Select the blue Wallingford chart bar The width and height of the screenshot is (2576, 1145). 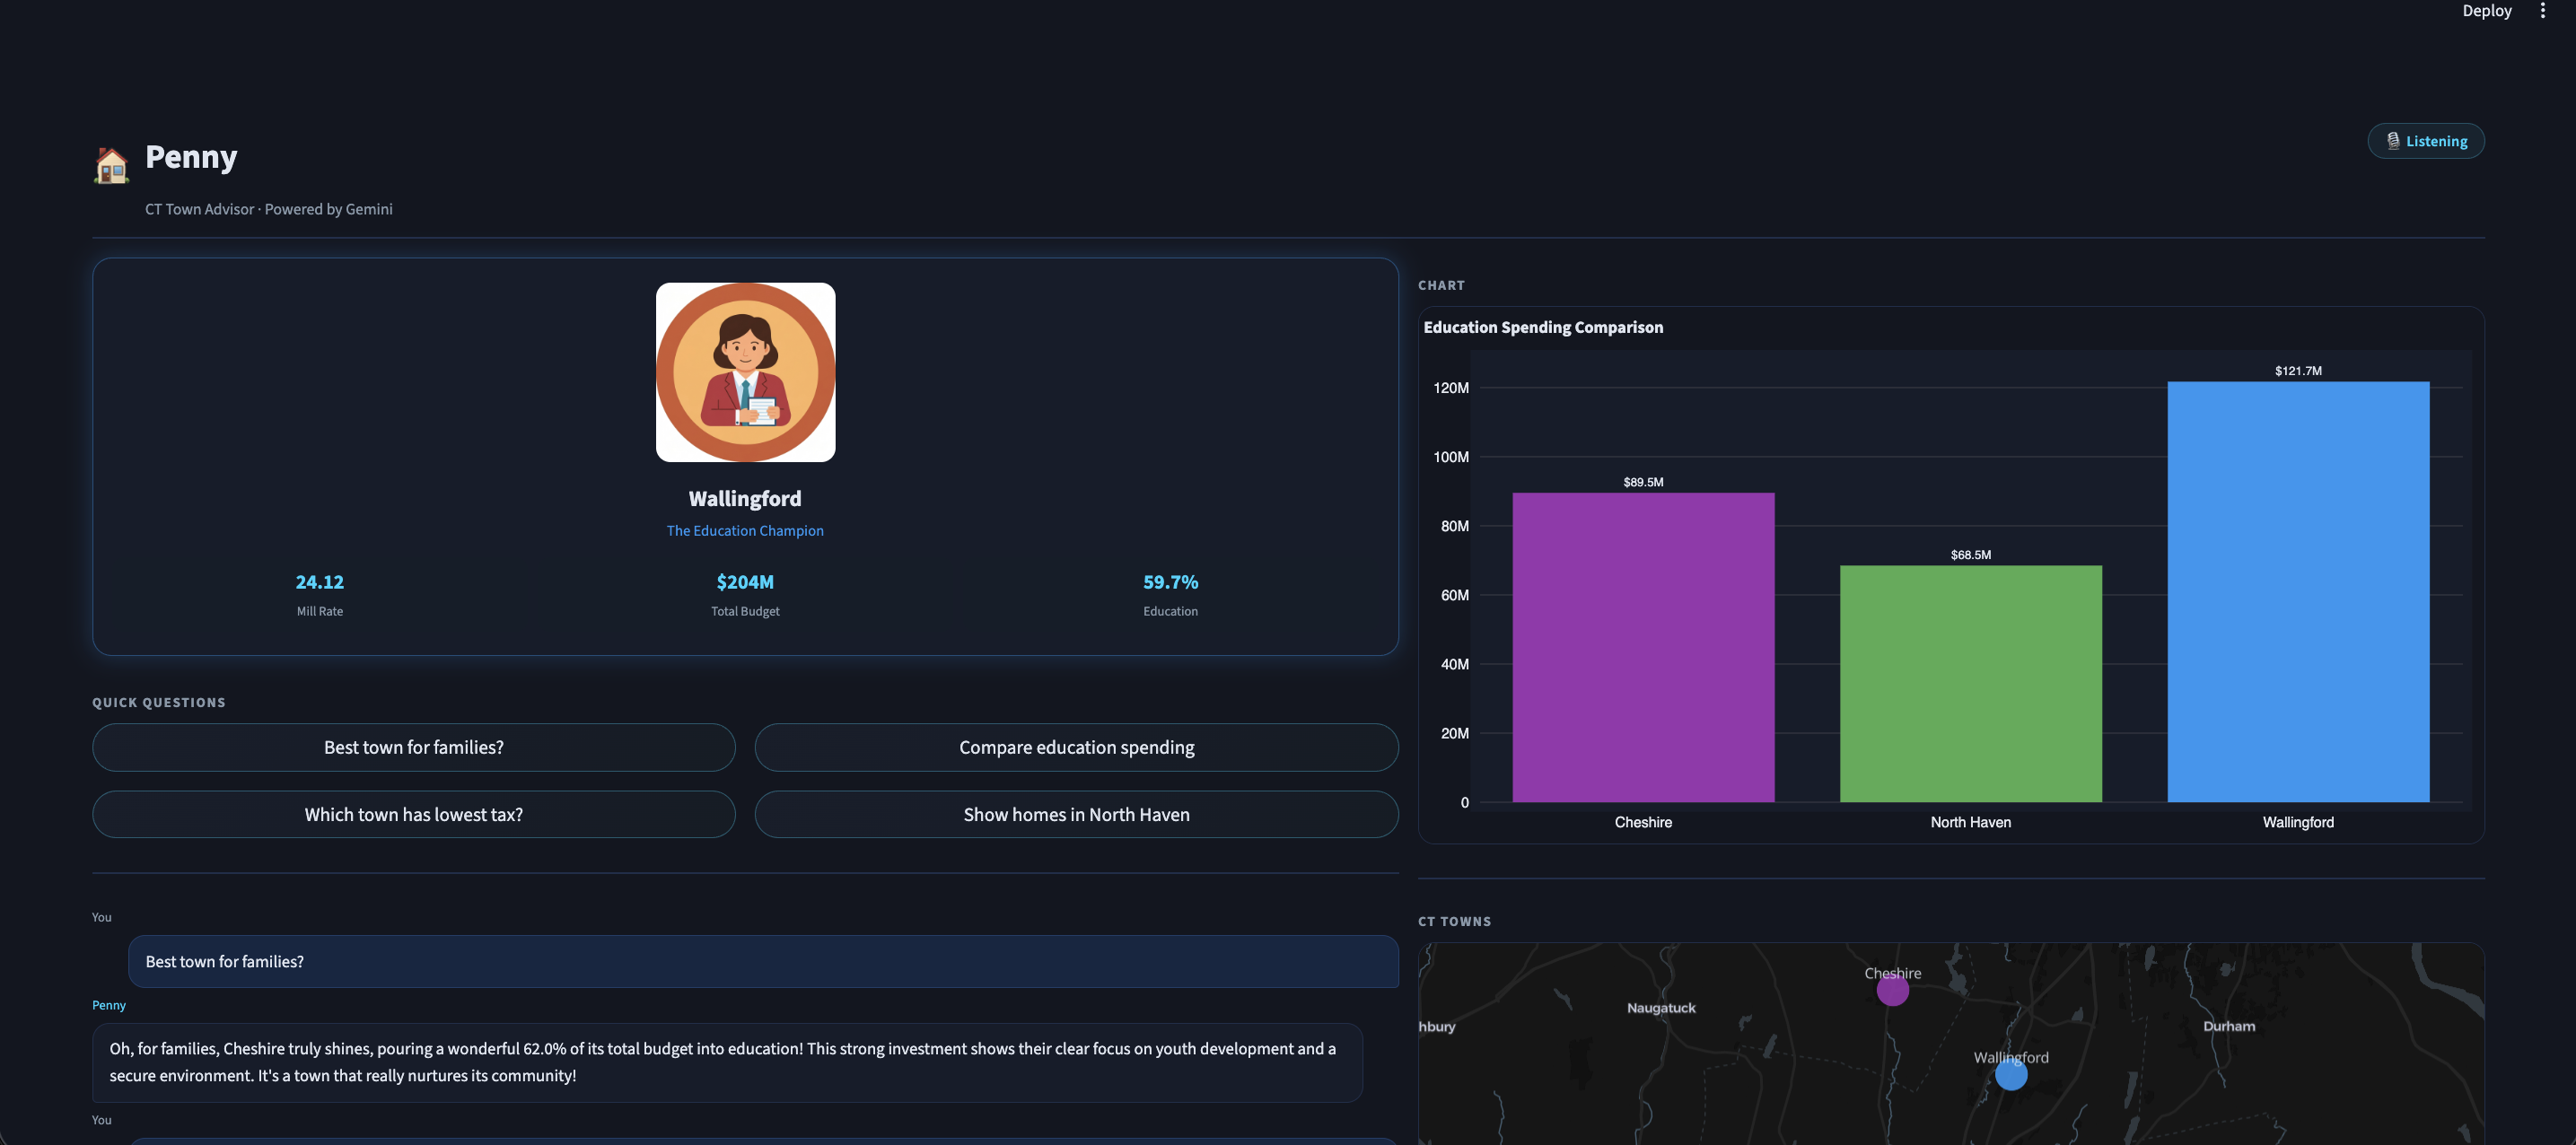(2297, 591)
